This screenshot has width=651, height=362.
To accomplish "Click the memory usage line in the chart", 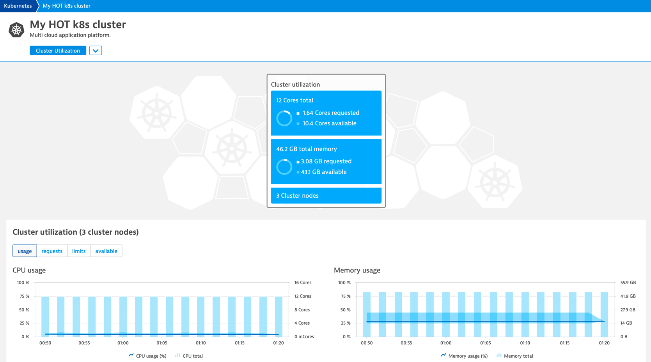I will click(485, 322).
